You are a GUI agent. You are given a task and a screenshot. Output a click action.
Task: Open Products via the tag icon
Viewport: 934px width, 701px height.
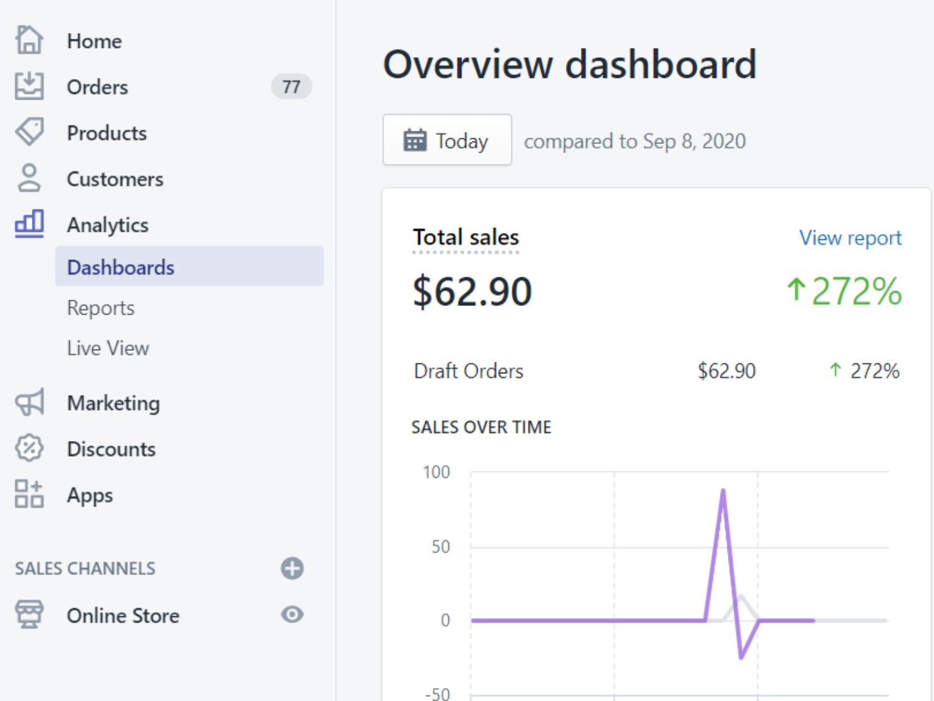point(29,132)
